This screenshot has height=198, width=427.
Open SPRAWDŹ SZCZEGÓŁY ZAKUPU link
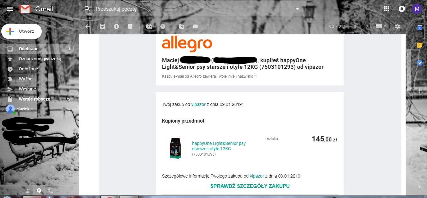(250, 186)
